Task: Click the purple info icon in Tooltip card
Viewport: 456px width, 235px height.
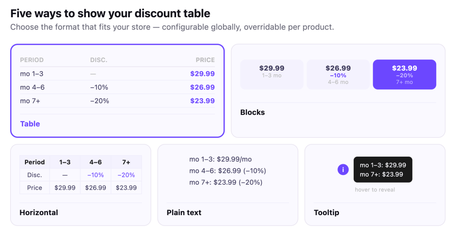Action: click(343, 169)
